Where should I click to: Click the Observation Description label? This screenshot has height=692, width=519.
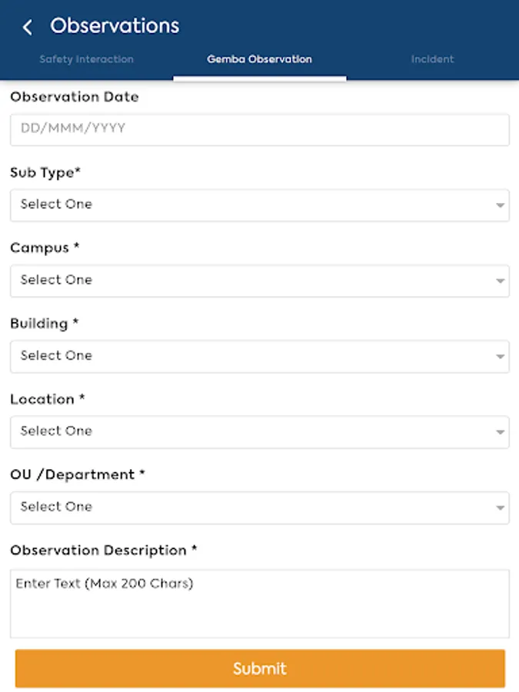(104, 551)
